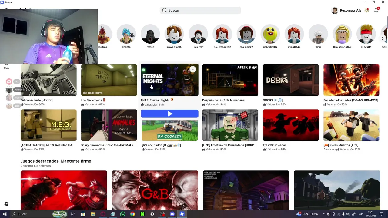Select the Nicotine avatar in sidebar
This screenshot has height=218, width=388.
coord(9,90)
